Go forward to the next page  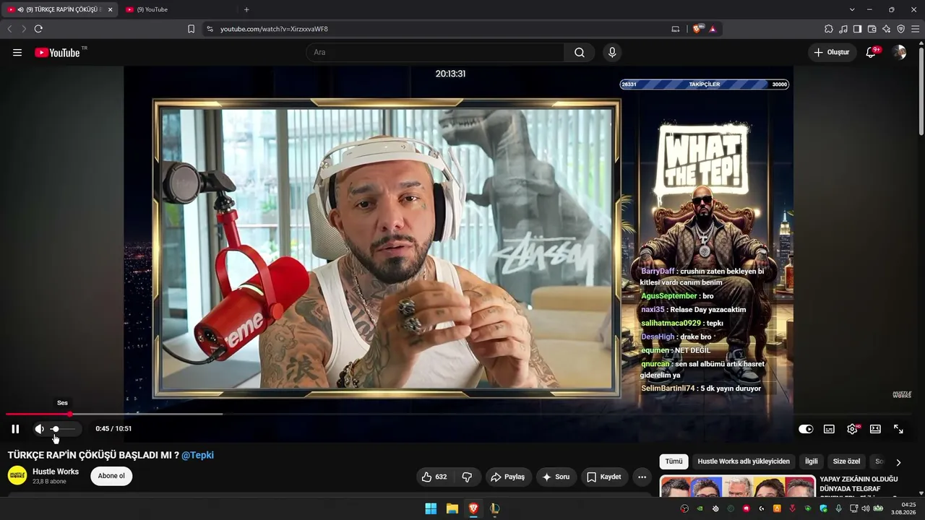[24, 29]
